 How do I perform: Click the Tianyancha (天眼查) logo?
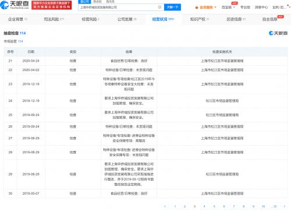coord(15,5)
